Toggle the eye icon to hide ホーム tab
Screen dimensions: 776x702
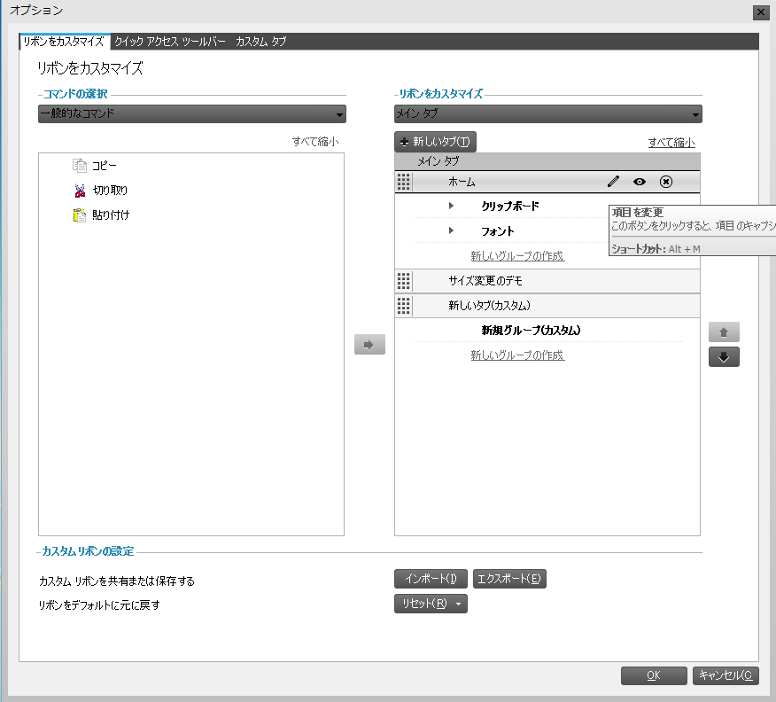click(x=640, y=181)
